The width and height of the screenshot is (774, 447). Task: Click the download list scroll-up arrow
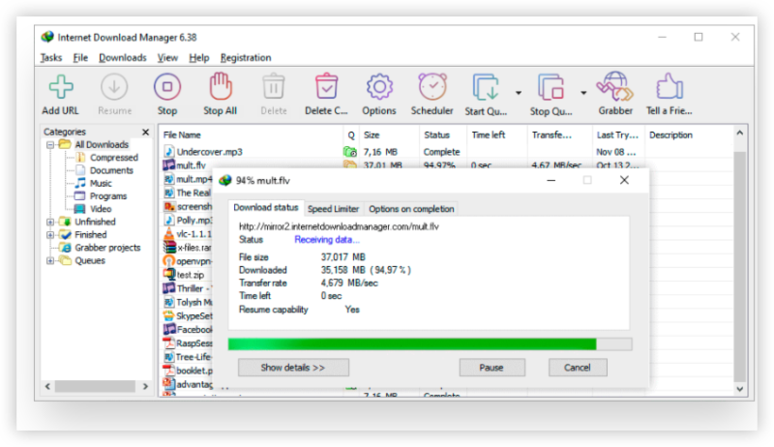(x=739, y=133)
